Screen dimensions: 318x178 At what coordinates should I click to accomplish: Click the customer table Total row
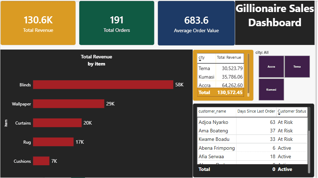(x=252, y=169)
